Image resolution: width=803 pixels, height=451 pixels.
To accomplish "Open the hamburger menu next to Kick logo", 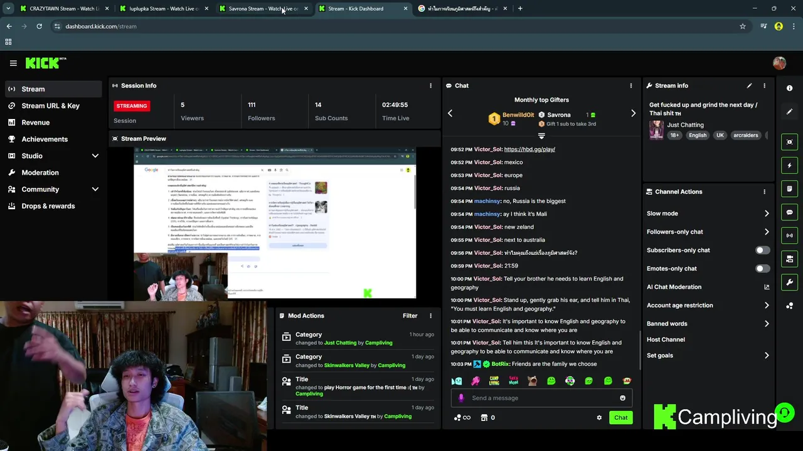I will click(13, 63).
